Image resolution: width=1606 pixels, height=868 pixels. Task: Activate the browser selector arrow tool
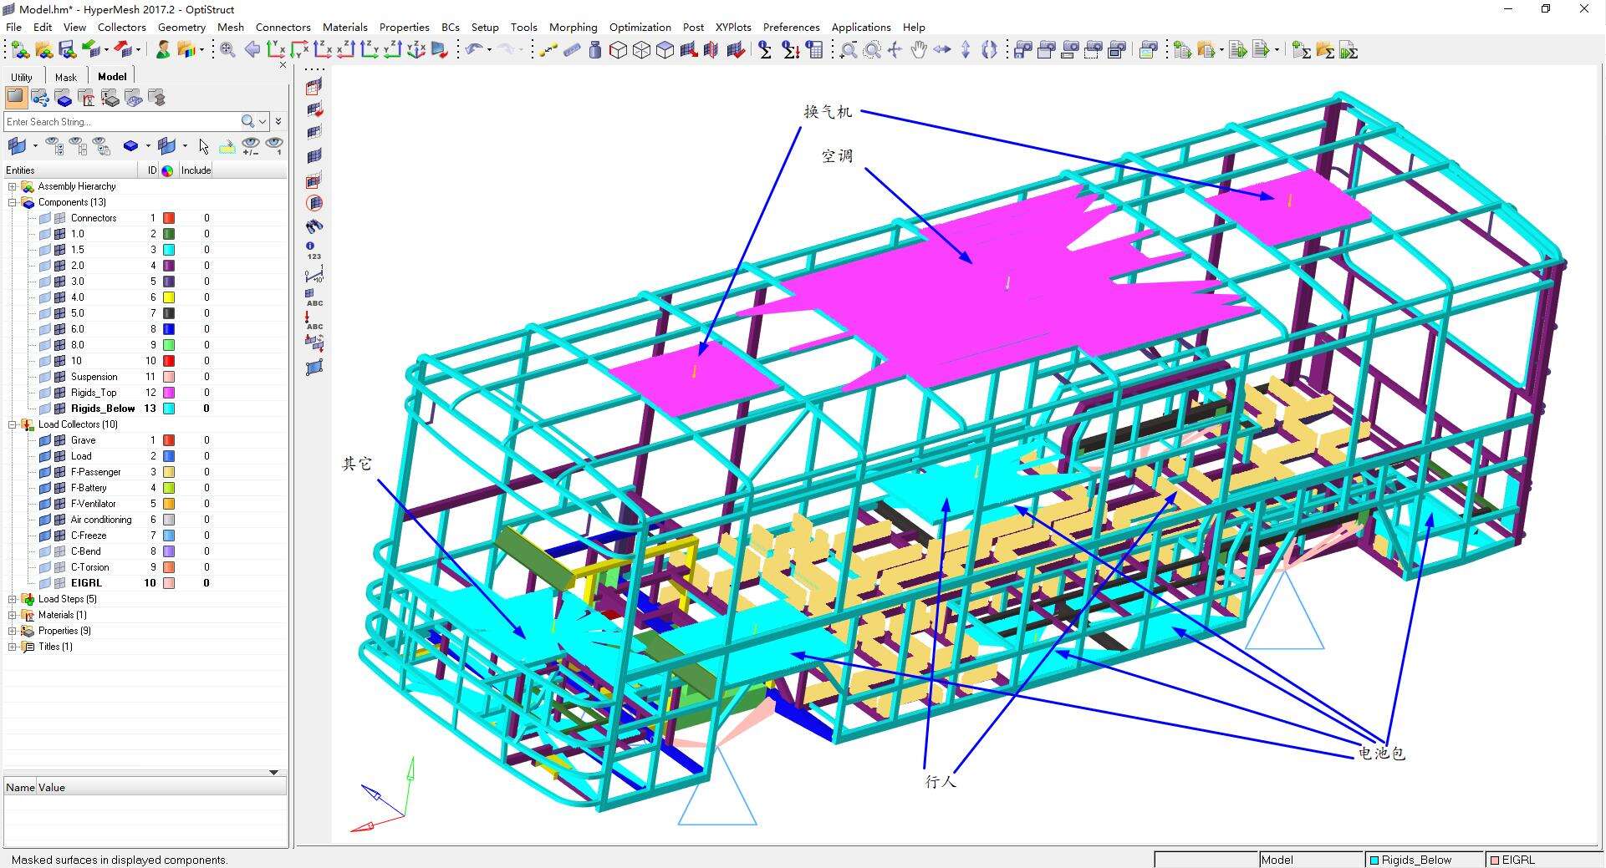click(x=203, y=147)
